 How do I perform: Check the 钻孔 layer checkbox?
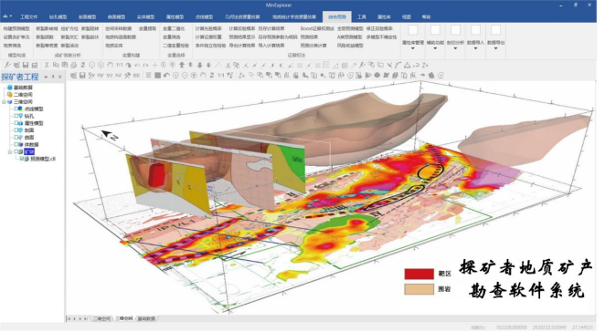[x=16, y=116]
